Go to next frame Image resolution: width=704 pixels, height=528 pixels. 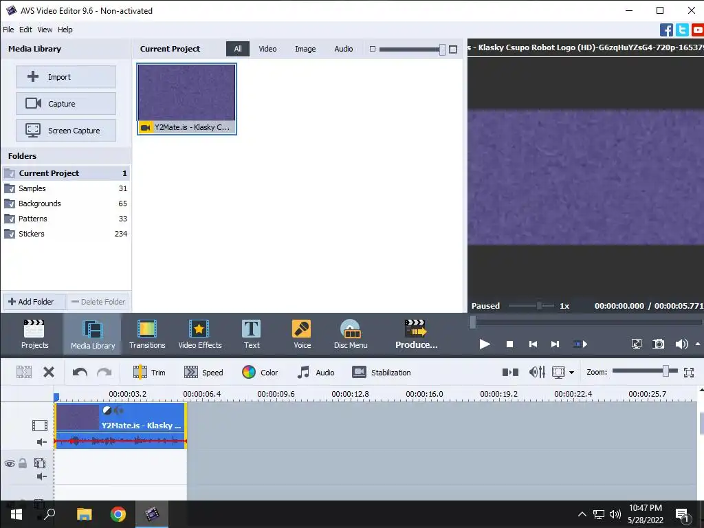pos(555,344)
